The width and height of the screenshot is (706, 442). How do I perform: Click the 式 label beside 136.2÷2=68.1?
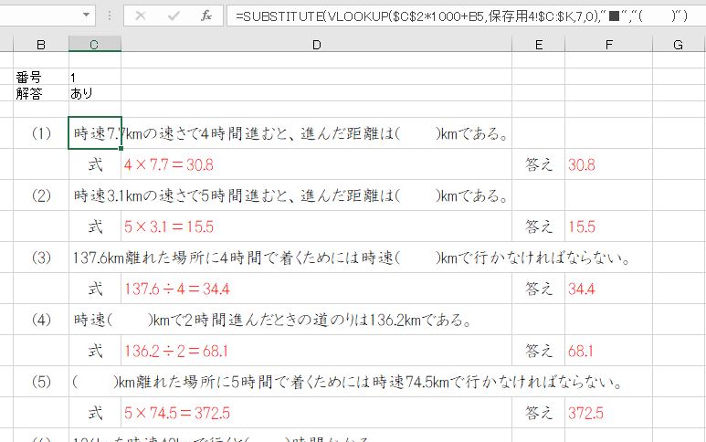(x=95, y=351)
